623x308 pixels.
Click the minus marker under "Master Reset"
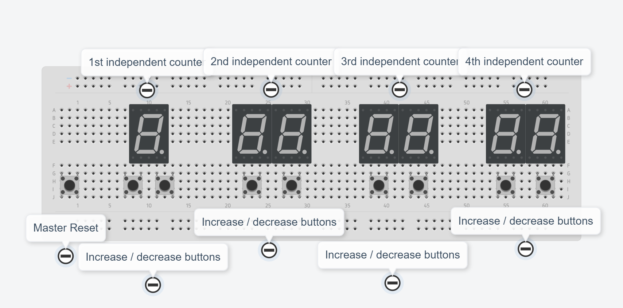tap(66, 256)
